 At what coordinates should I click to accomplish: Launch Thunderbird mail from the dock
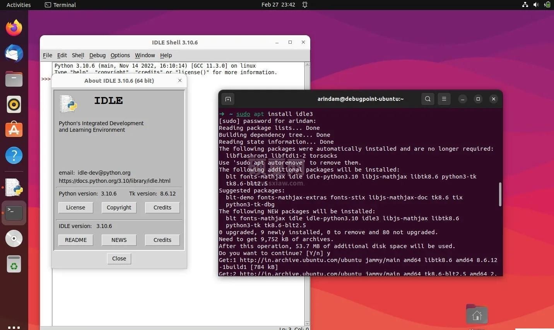click(x=14, y=53)
